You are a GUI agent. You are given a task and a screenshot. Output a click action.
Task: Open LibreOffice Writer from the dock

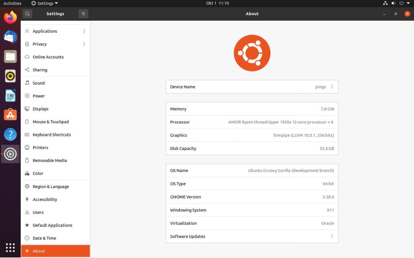coord(10,96)
